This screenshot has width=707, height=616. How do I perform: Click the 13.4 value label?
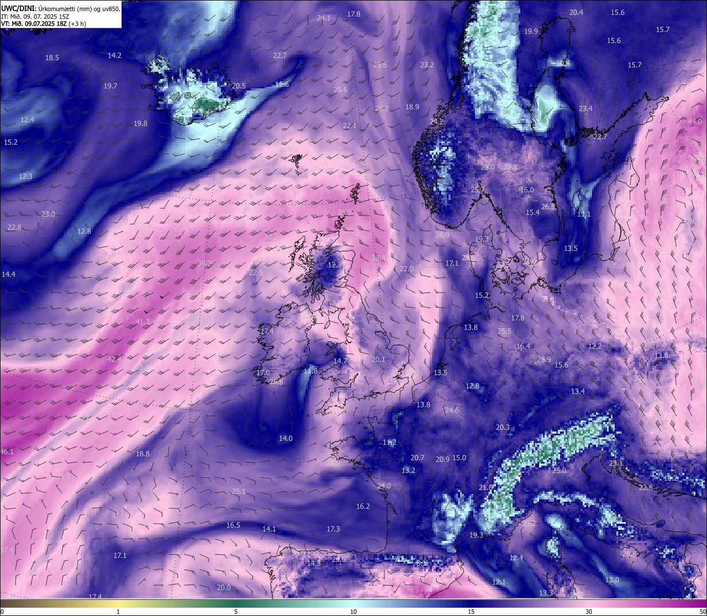[578, 391]
